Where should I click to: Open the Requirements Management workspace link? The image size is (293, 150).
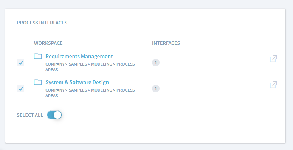79,56
